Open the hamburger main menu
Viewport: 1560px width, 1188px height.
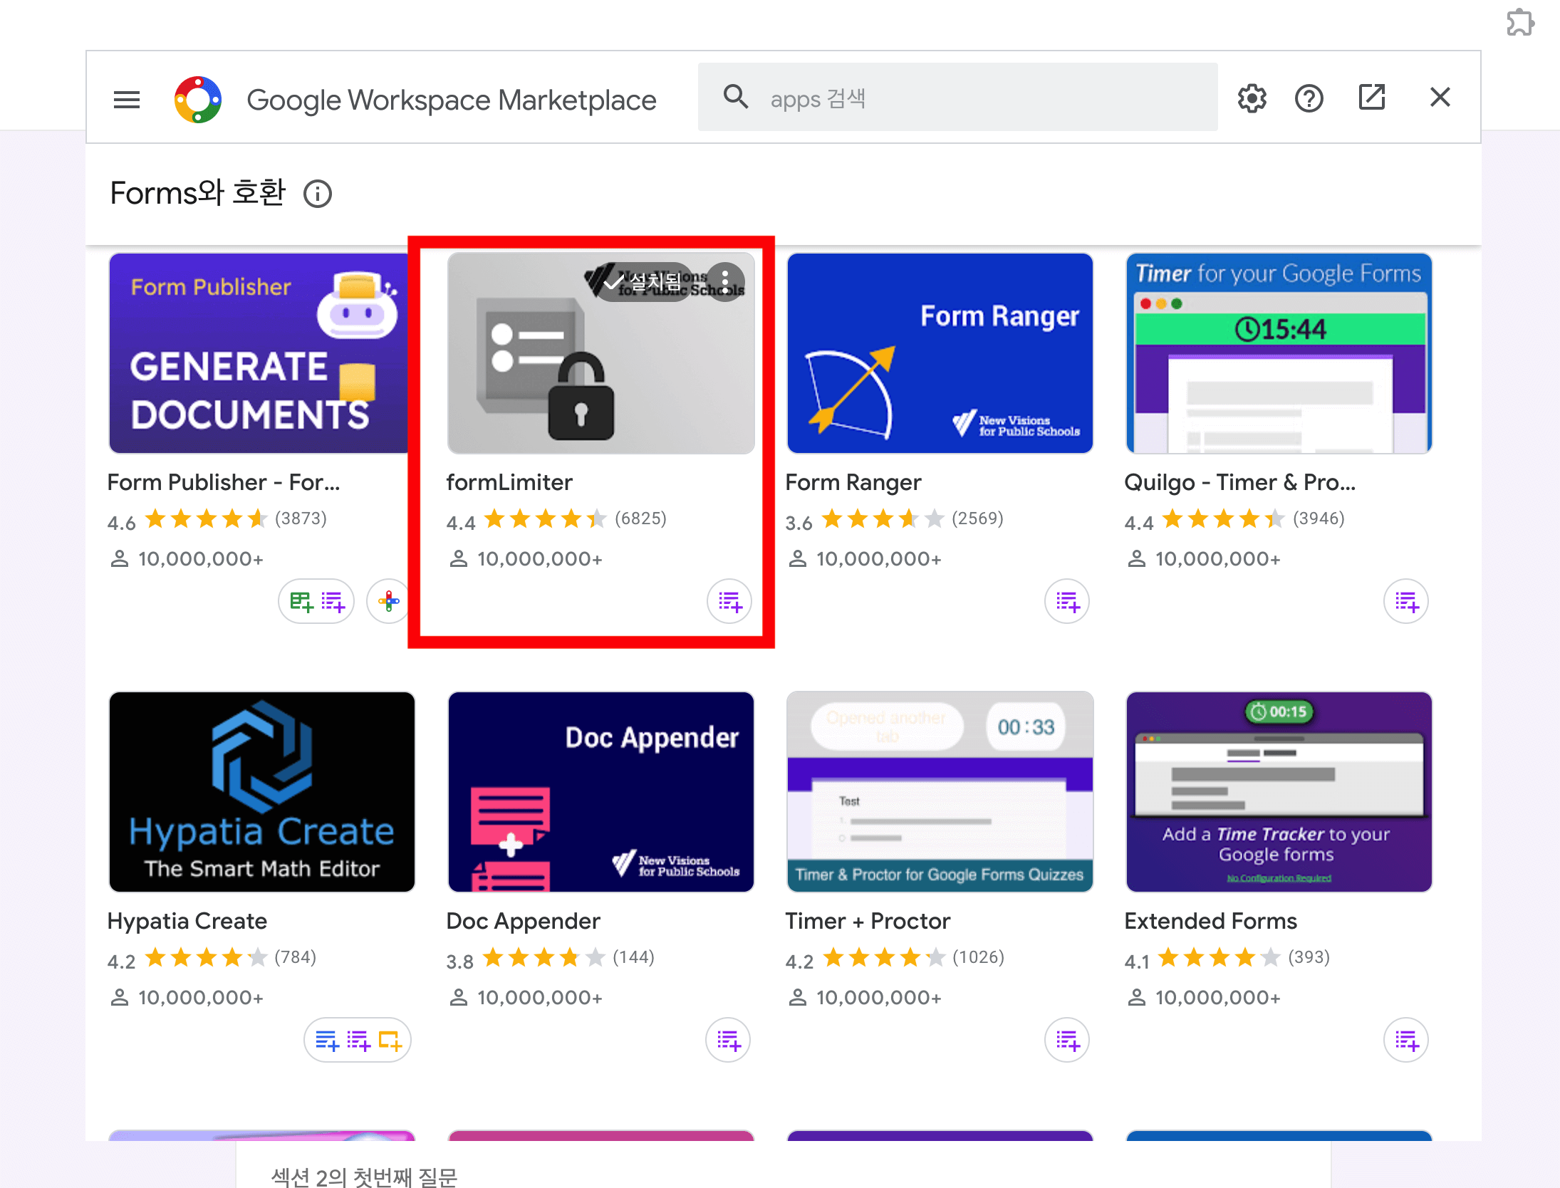pyautogui.click(x=127, y=99)
